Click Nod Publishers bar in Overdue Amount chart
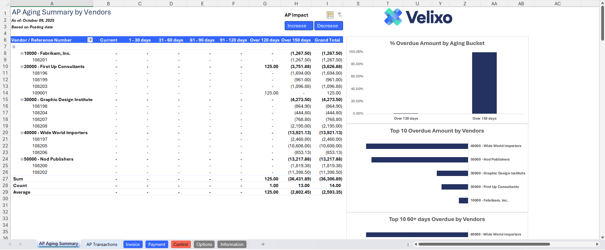 [x=420, y=160]
